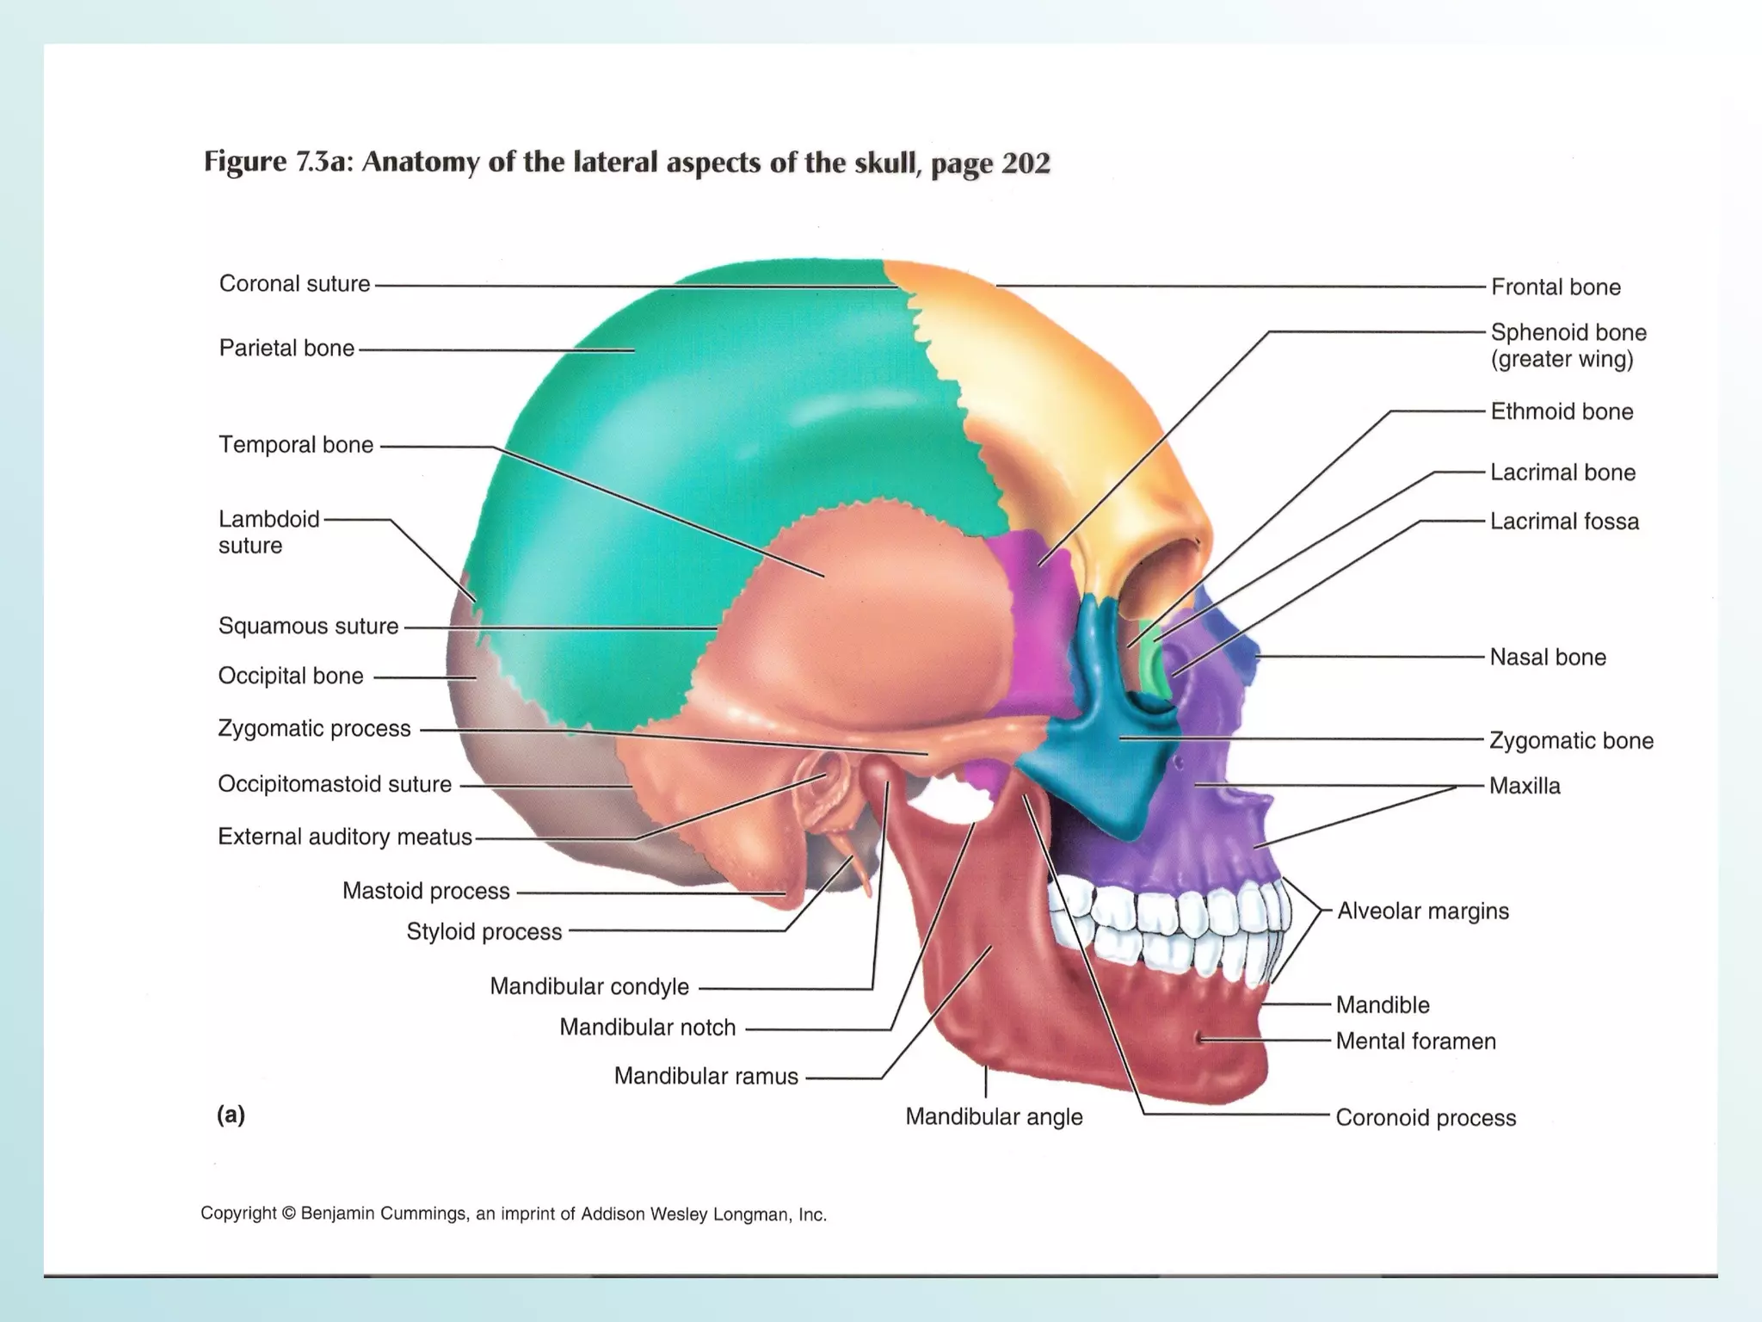Click the Mental foramen label
This screenshot has width=1762, height=1322.
coord(1415,1041)
